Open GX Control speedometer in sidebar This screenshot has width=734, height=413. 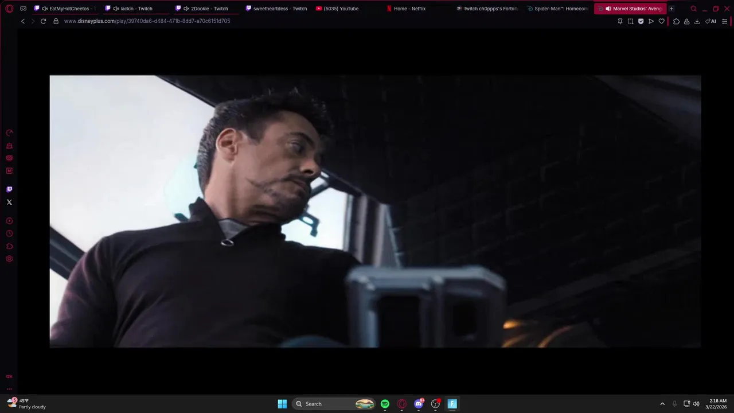(9, 133)
